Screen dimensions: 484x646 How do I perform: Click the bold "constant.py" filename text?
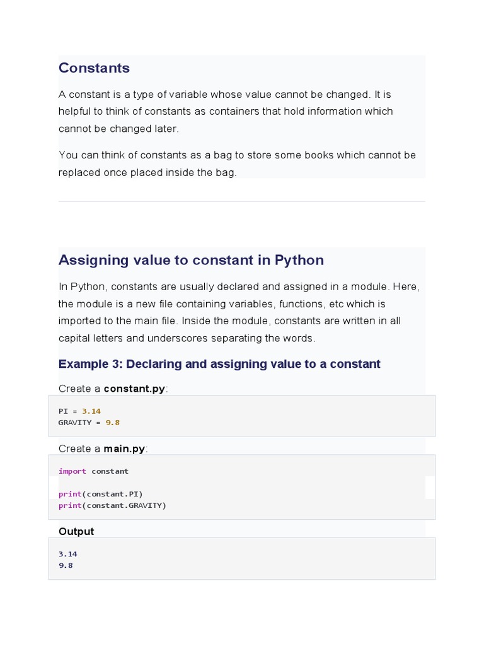click(134, 389)
